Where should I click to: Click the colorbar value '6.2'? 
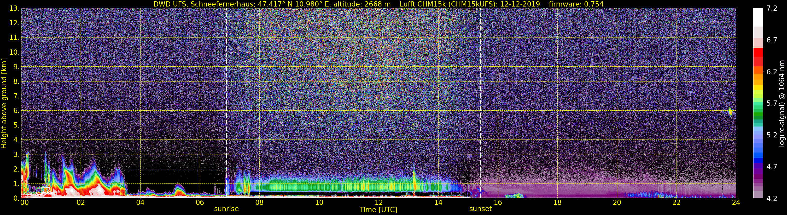[x=772, y=72]
